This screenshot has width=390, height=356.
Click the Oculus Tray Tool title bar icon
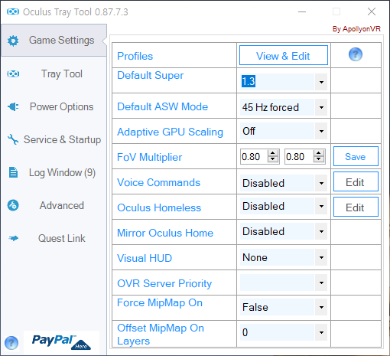click(x=13, y=11)
